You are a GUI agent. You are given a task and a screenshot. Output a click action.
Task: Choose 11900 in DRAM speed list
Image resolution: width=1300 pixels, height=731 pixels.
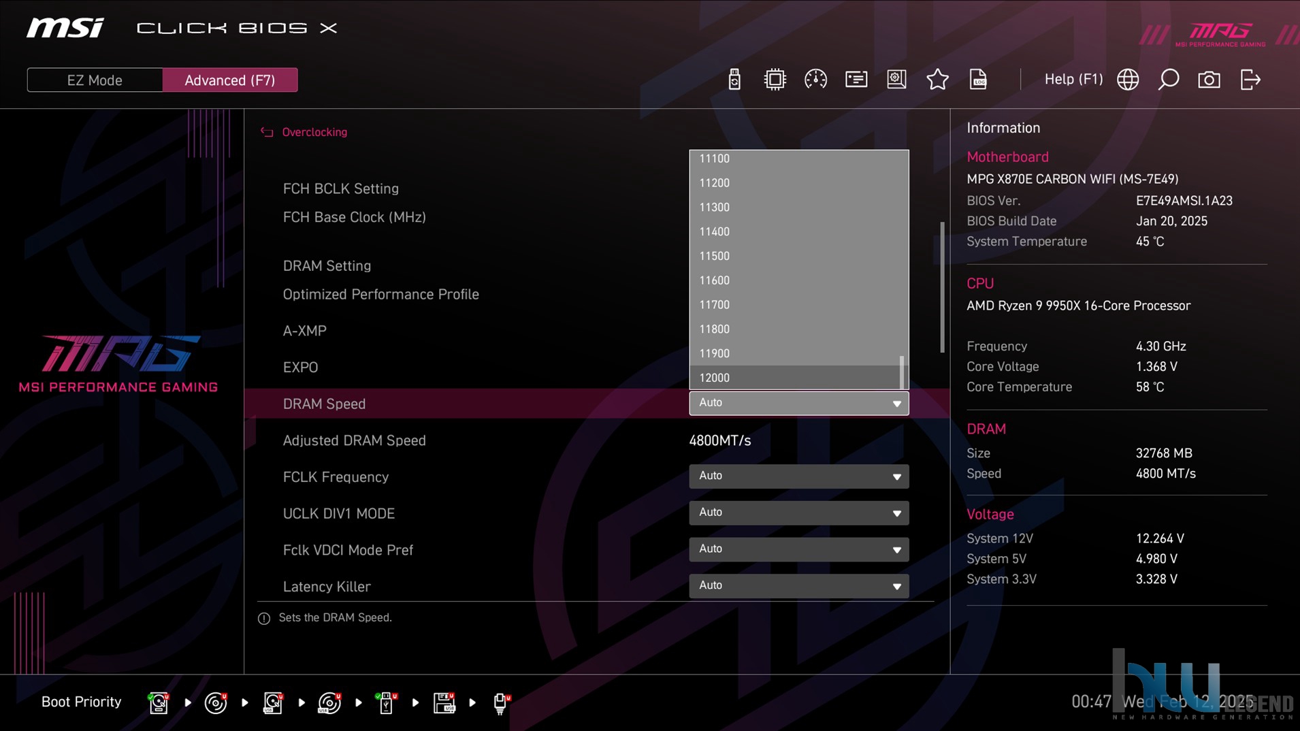click(x=795, y=354)
